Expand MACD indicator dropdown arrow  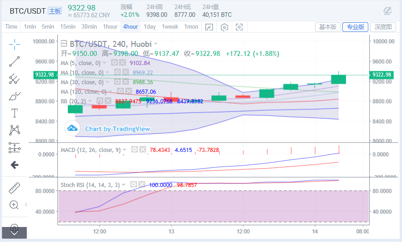click(125, 150)
